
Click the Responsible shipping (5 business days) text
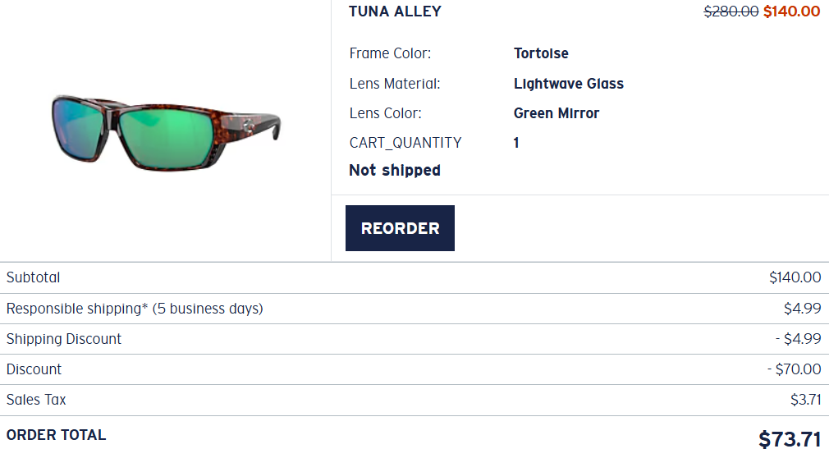[135, 309]
